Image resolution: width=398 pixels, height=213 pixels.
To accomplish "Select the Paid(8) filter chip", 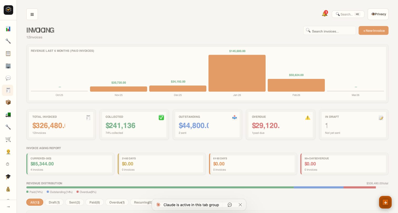I will click(94, 202).
